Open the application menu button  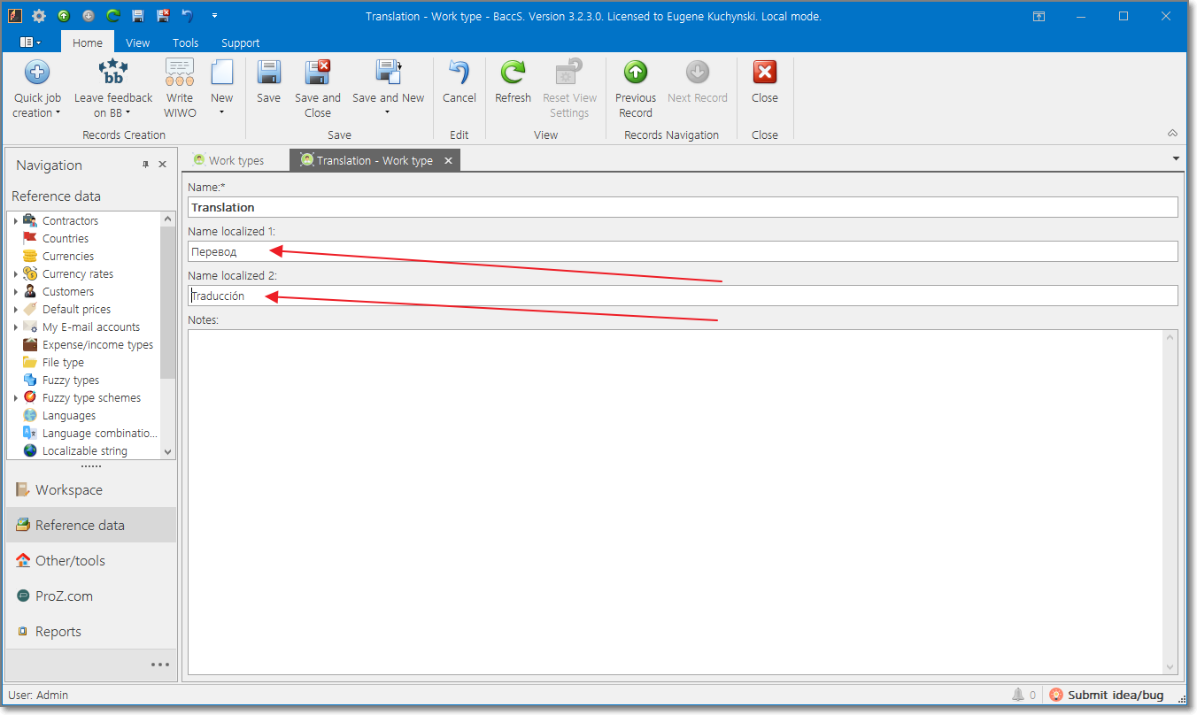(x=30, y=42)
